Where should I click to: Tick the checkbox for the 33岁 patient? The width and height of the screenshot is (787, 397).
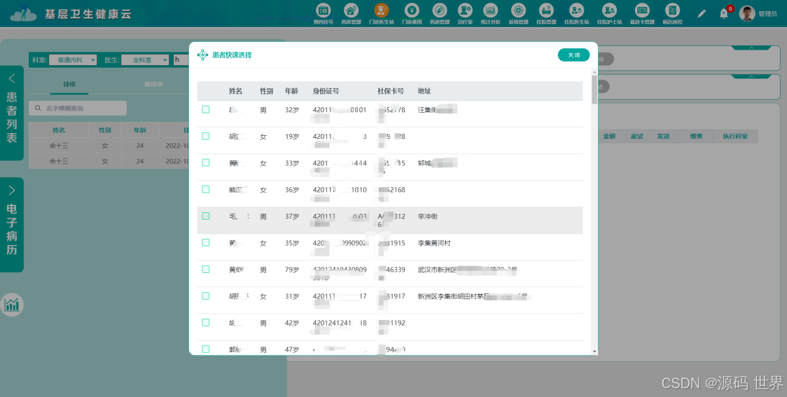[206, 163]
